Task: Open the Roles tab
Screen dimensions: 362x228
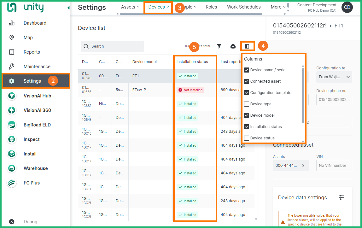Action: pyautogui.click(x=211, y=7)
